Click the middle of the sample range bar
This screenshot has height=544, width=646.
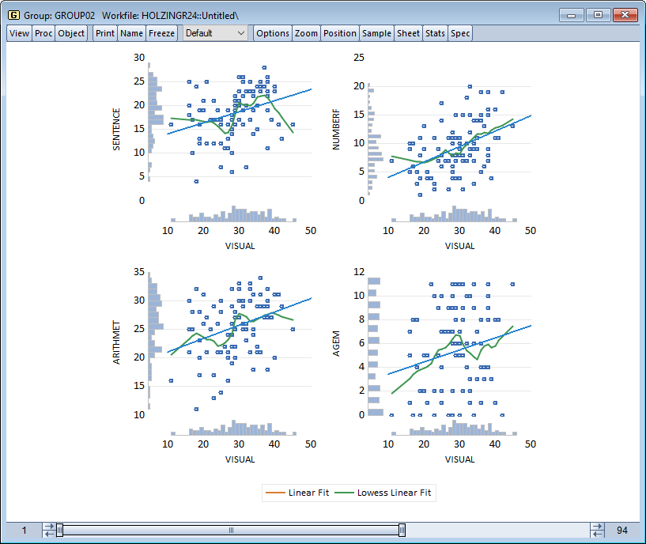pos(231,530)
